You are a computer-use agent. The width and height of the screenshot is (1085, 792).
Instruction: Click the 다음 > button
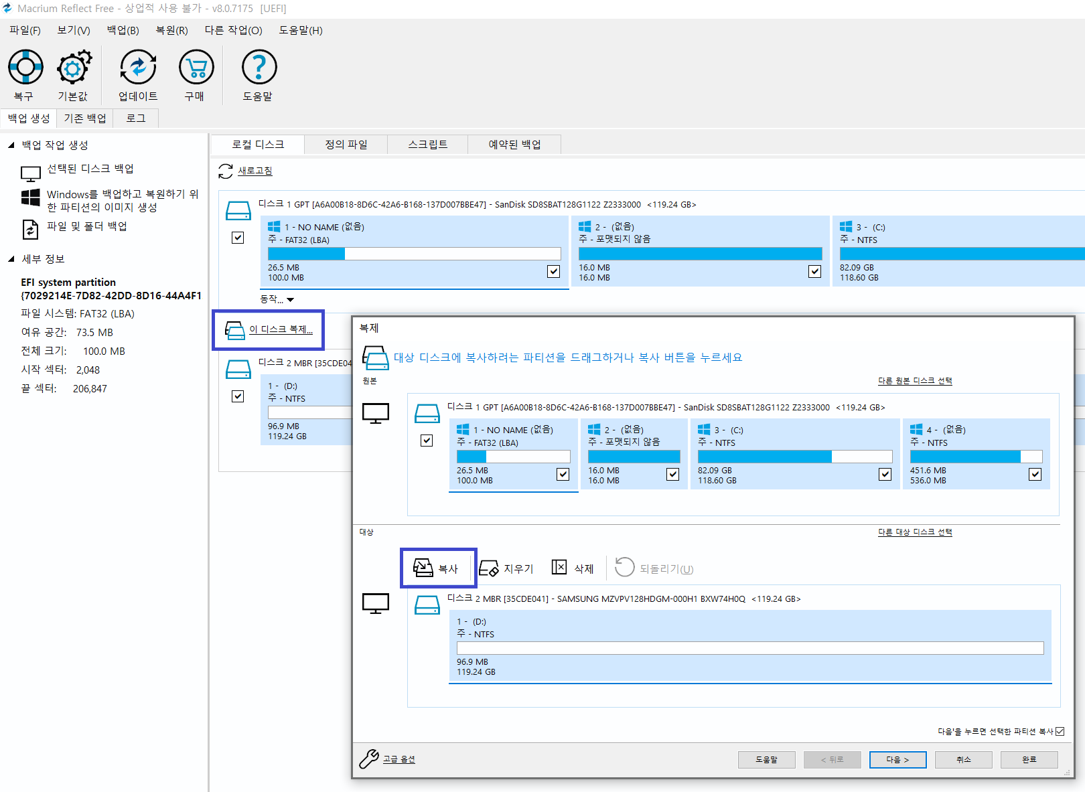pos(898,760)
